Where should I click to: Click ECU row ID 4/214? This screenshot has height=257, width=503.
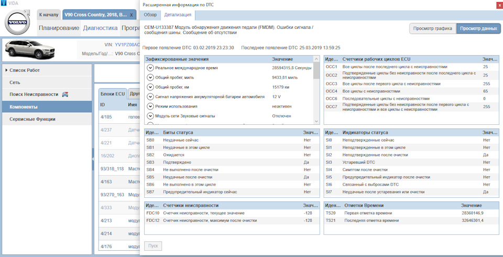(x=106, y=233)
